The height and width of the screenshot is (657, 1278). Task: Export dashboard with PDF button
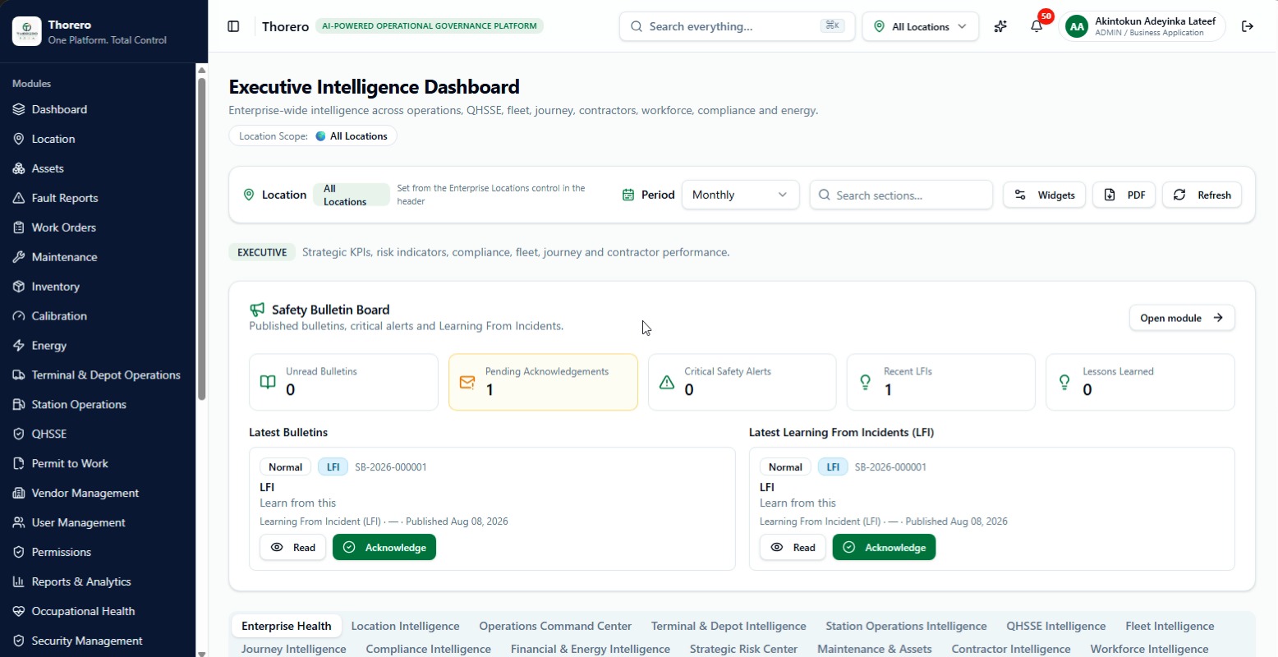[x=1124, y=195]
